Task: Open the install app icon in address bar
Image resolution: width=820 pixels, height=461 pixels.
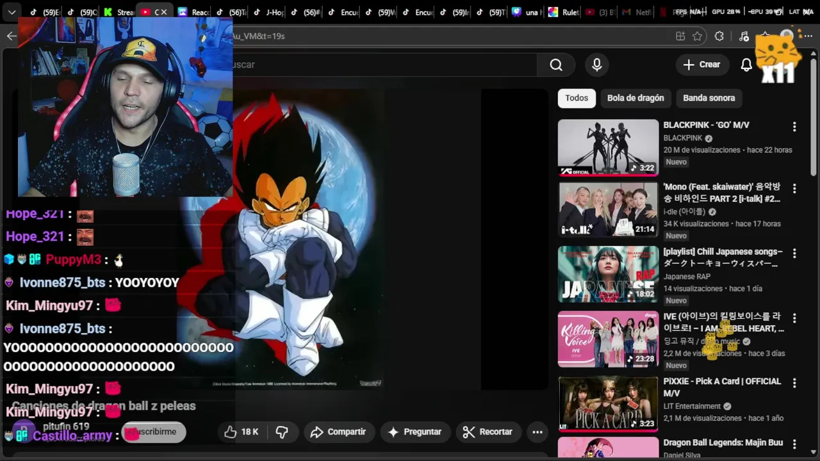Action: coord(680,36)
